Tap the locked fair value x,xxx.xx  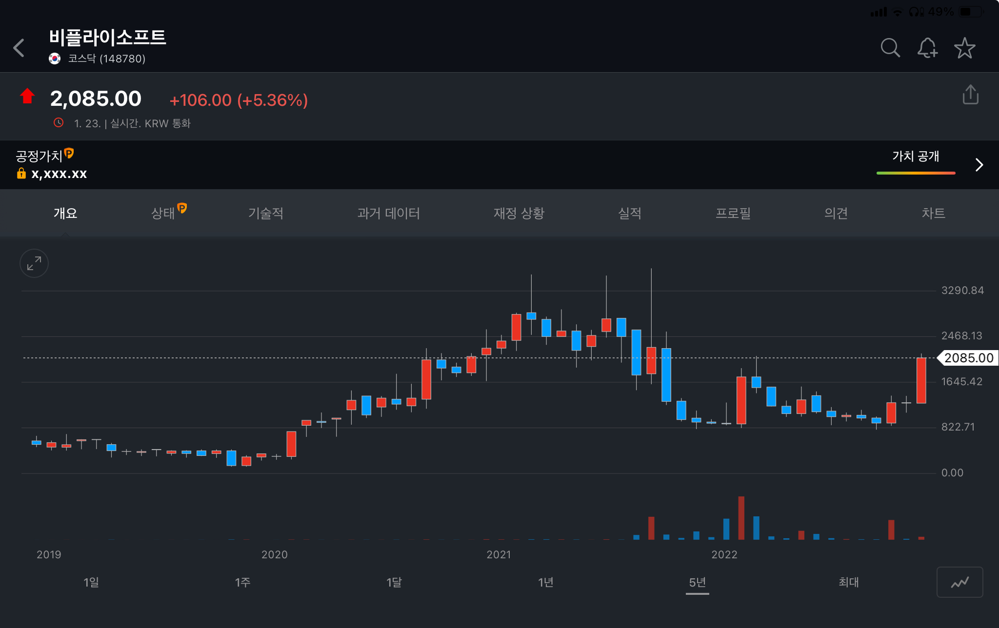59,174
